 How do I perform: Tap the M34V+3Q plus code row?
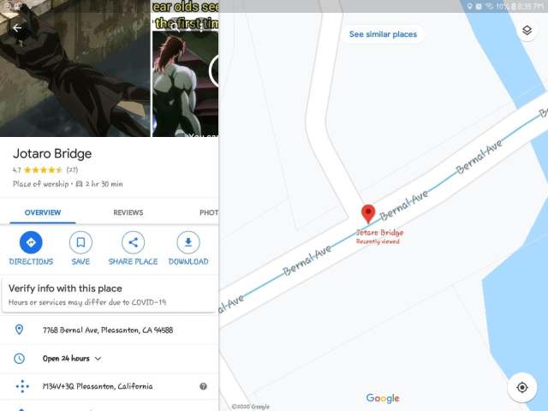pos(98,386)
